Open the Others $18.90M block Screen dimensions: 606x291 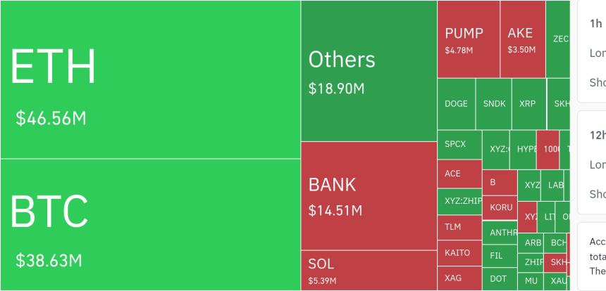(x=369, y=71)
